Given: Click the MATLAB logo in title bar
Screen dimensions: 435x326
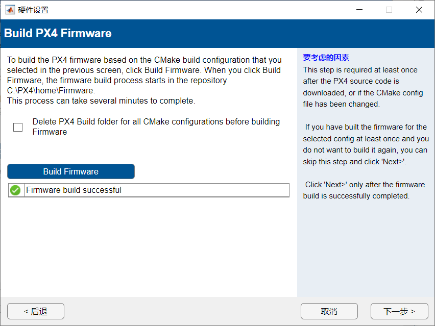Looking at the screenshot, I should [10, 10].
